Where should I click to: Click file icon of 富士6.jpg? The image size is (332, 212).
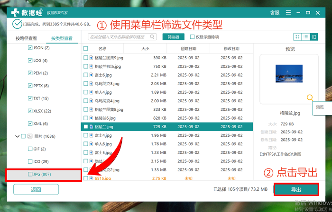tap(91, 75)
